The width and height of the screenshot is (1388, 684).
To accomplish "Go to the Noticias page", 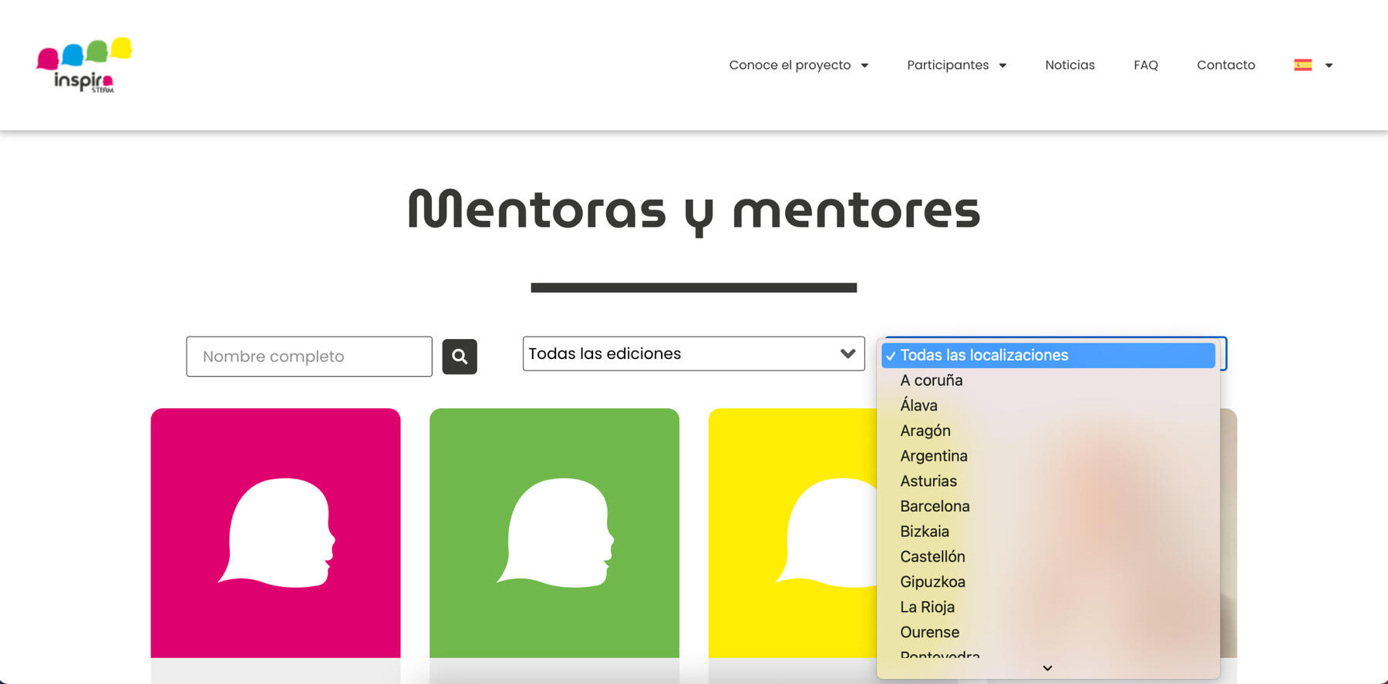I will (1070, 65).
